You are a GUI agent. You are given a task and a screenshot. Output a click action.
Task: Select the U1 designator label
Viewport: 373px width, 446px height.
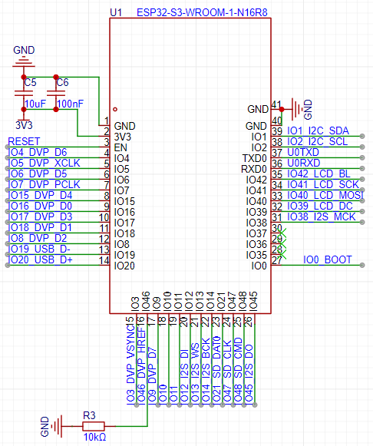click(116, 12)
